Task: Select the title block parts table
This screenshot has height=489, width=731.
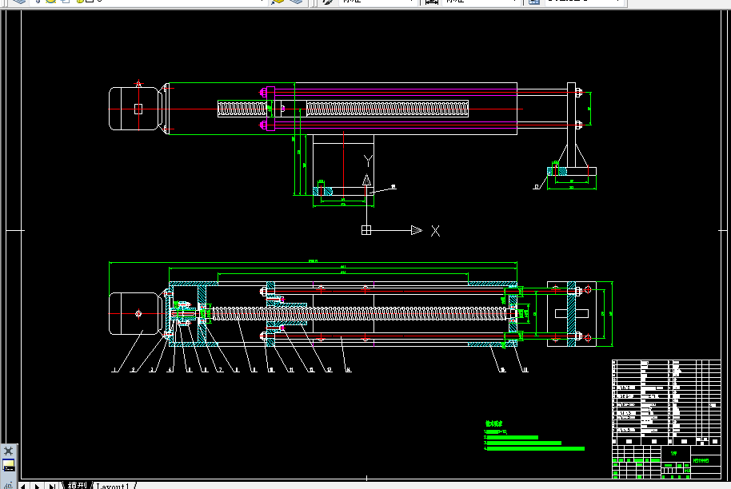Action: (666, 419)
